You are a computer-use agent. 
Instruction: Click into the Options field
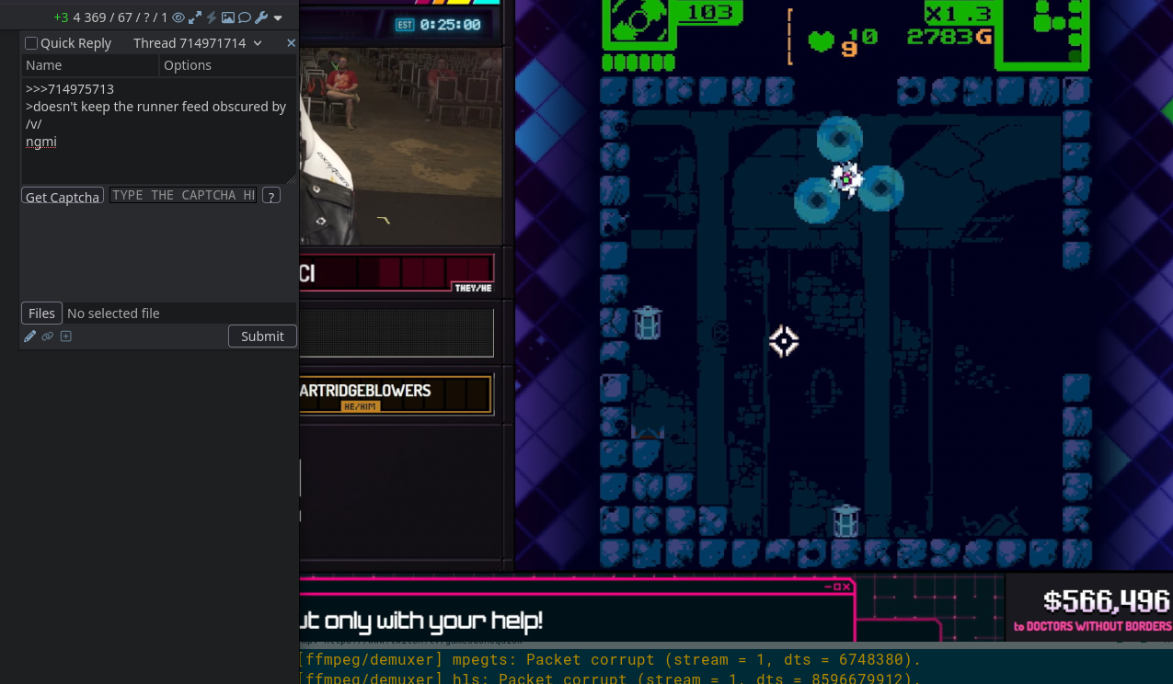pos(228,65)
